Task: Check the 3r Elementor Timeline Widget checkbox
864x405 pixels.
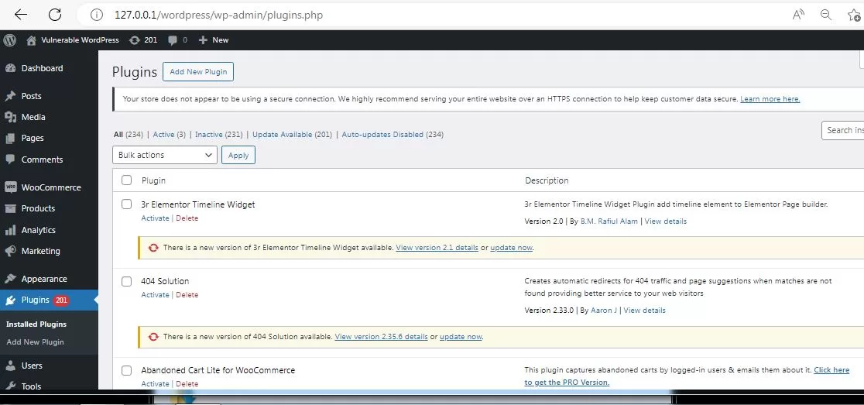Action: 127,204
